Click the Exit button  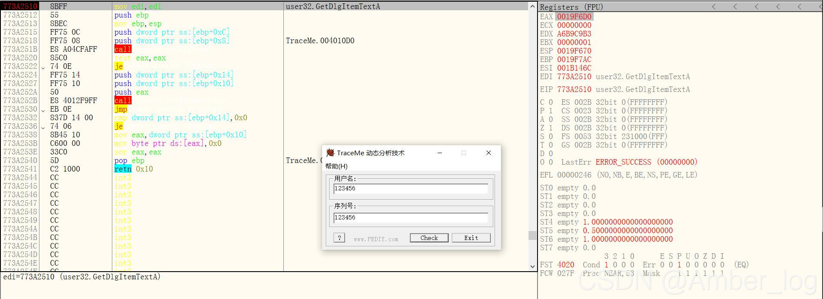click(471, 238)
